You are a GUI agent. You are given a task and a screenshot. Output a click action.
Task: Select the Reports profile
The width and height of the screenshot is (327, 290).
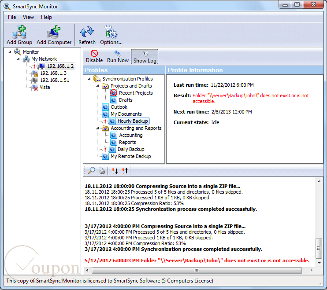(127, 142)
